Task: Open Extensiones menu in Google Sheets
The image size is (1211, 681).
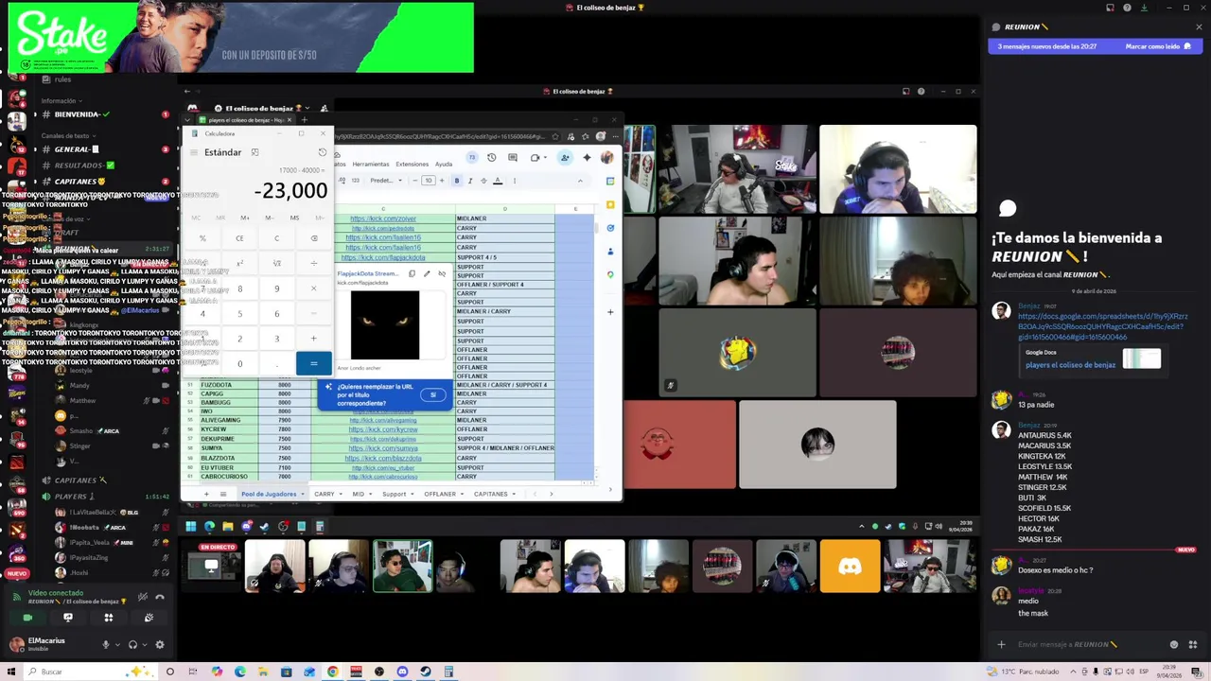Action: pyautogui.click(x=412, y=164)
